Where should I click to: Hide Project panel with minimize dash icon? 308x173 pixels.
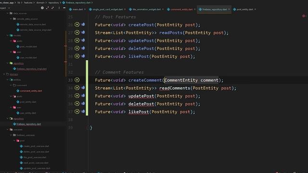click(64, 8)
